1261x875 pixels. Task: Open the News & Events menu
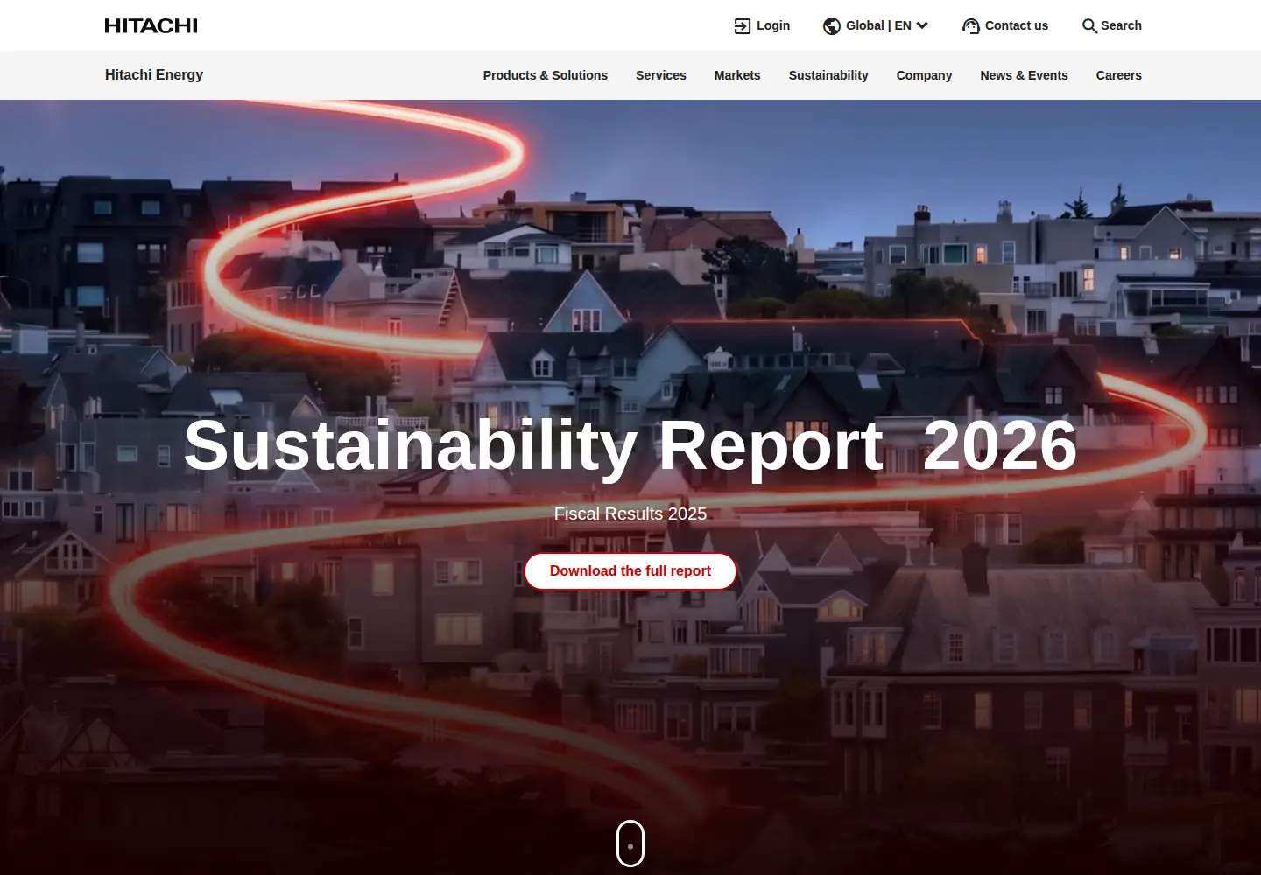(1025, 75)
